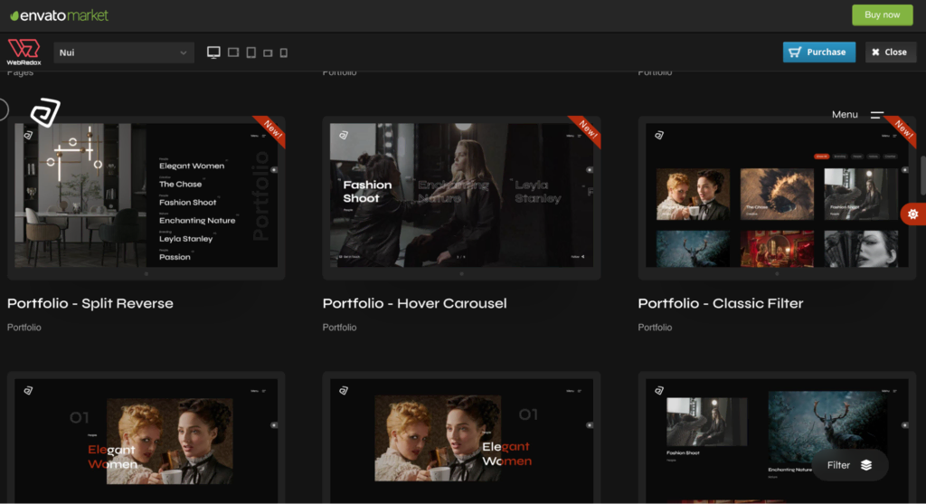Open Portfolio - Split Reverse thumbnail
This screenshot has width=926, height=504.
[146, 195]
